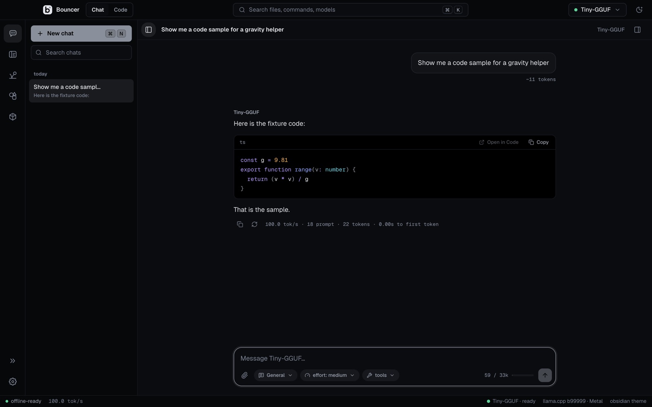The height and width of the screenshot is (407, 652).
Task: Click the user message bubble
Action: click(x=483, y=63)
